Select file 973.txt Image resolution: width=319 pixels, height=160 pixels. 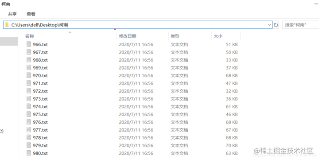[x=40, y=99]
